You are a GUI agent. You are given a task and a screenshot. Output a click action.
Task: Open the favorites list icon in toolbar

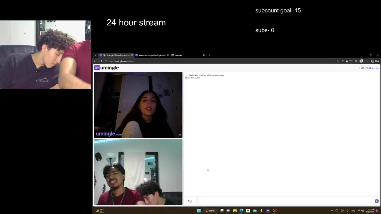pyautogui.click(x=356, y=61)
